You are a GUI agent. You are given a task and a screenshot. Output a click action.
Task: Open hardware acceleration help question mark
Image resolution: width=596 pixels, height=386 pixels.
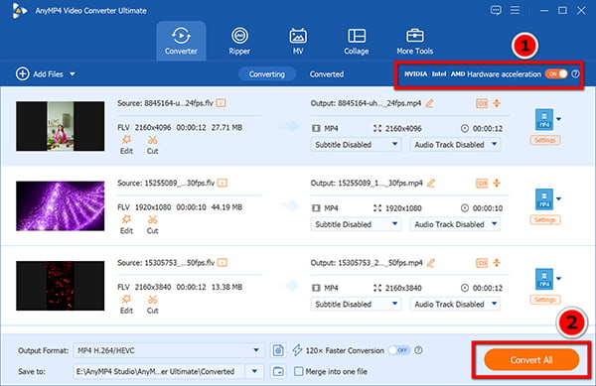coord(575,73)
